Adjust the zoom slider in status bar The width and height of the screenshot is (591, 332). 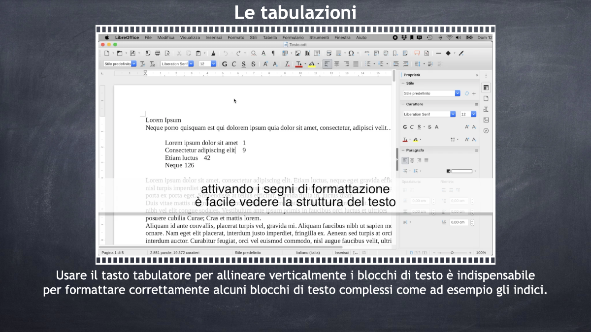pos(452,253)
